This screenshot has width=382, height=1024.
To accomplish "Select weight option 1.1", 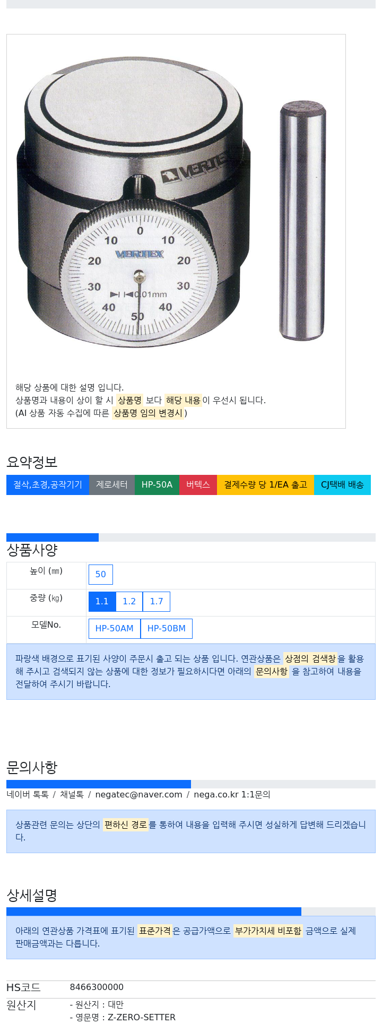I will click(102, 602).
